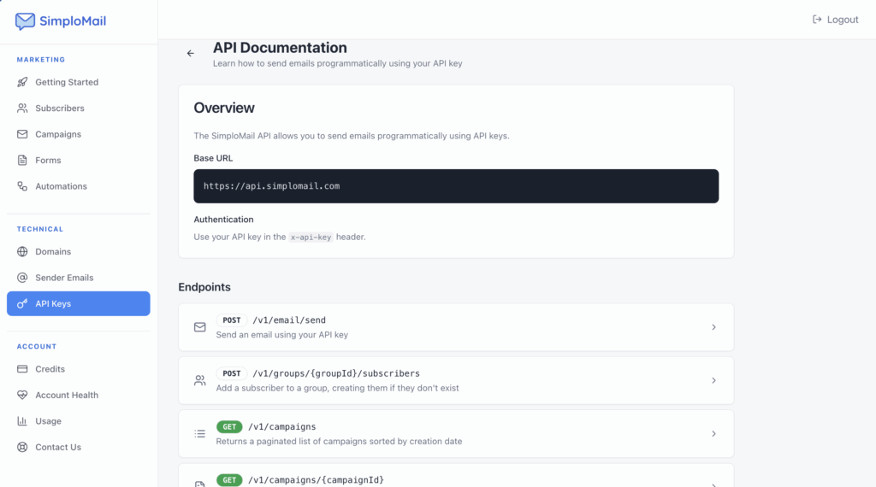Viewport: 876px width, 487px height.
Task: Click the Logout arrow icon
Action: pos(817,20)
